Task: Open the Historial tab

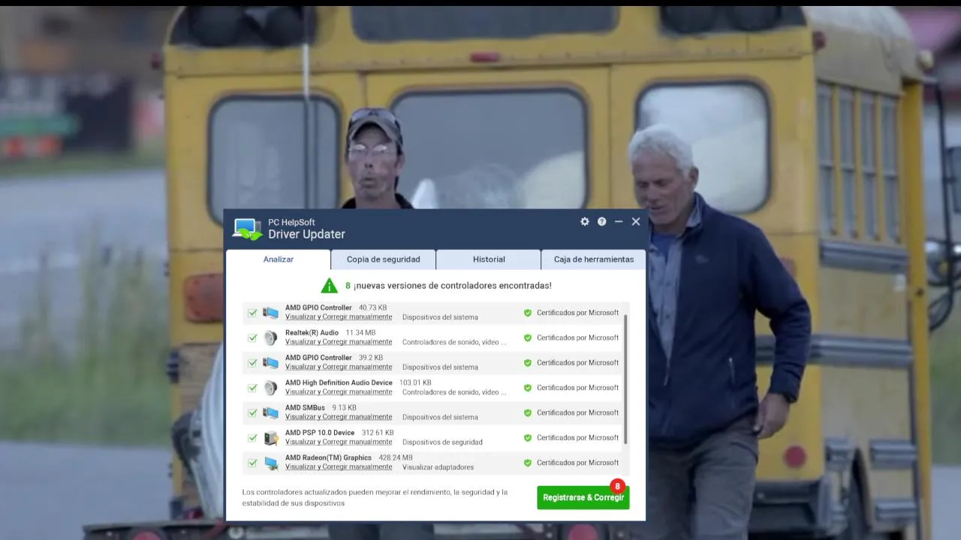Action: pos(489,259)
